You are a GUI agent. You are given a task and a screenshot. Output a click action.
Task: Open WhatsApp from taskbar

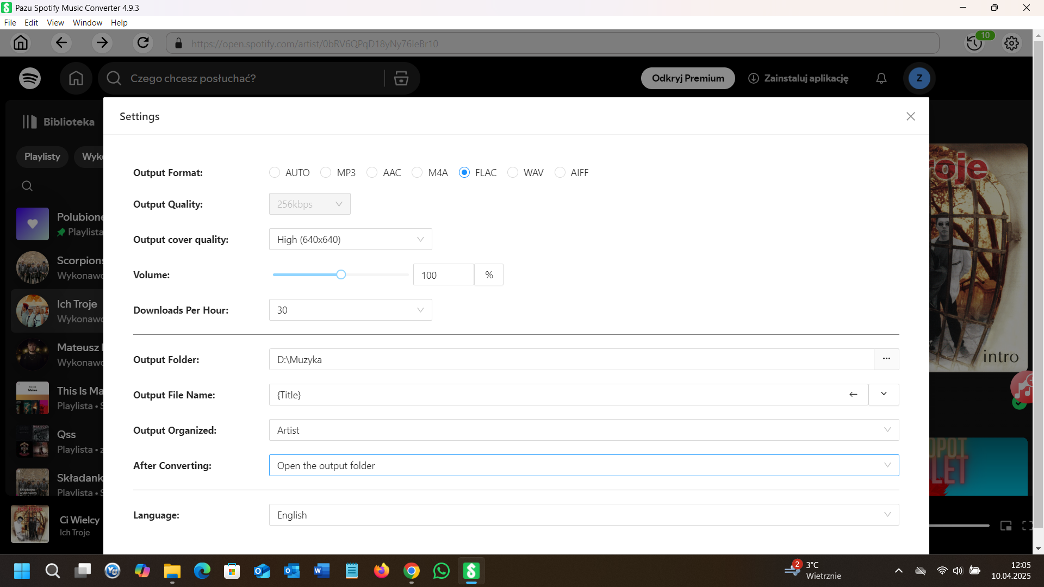442,571
